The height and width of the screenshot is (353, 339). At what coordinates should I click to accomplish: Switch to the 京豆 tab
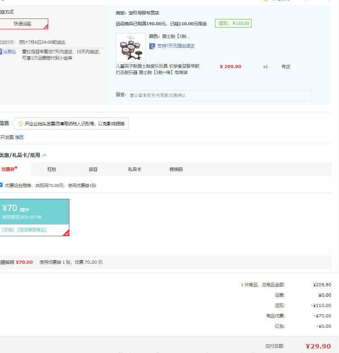(93, 170)
